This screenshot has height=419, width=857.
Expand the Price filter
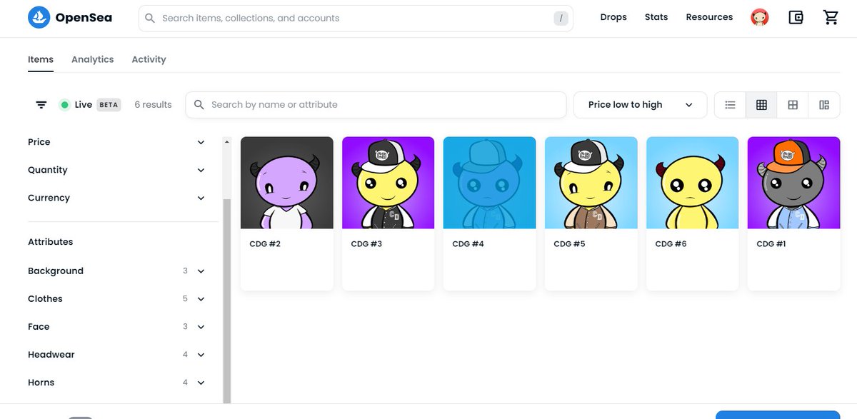tap(116, 142)
